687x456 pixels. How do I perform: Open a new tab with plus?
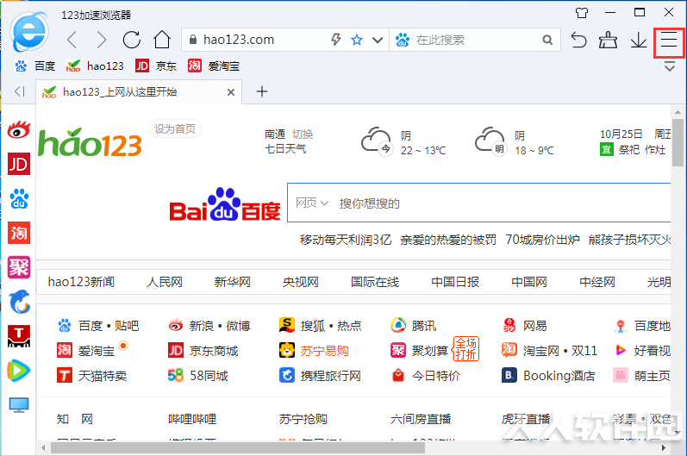(x=261, y=91)
